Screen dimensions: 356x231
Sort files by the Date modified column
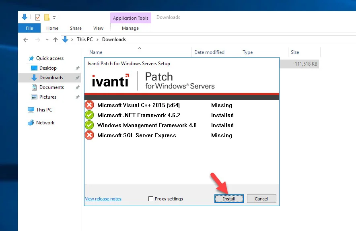tap(209, 52)
